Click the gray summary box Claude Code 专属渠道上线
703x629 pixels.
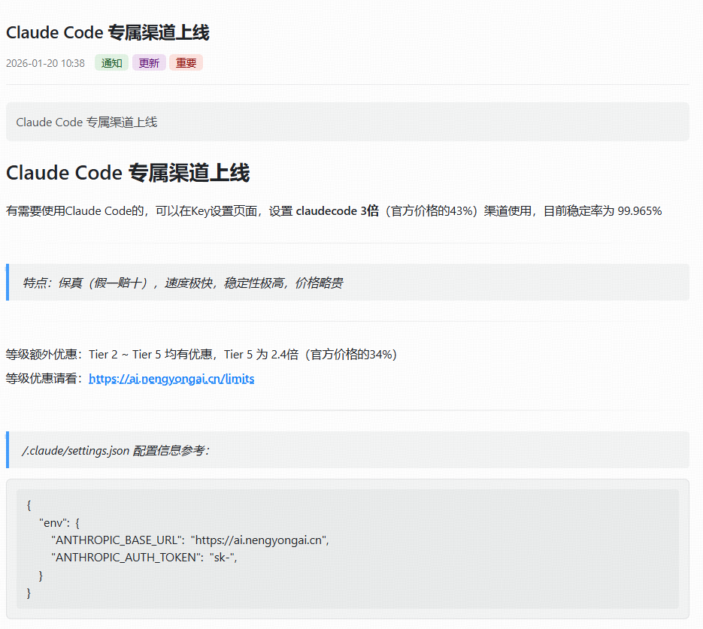347,122
